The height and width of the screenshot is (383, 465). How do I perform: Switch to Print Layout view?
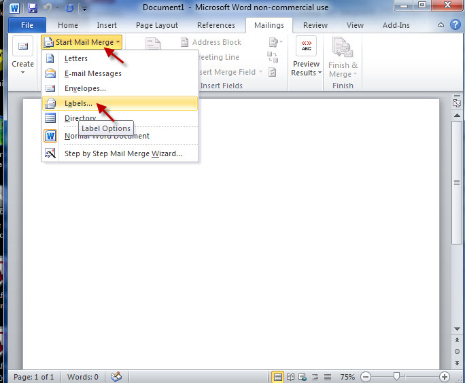277,377
